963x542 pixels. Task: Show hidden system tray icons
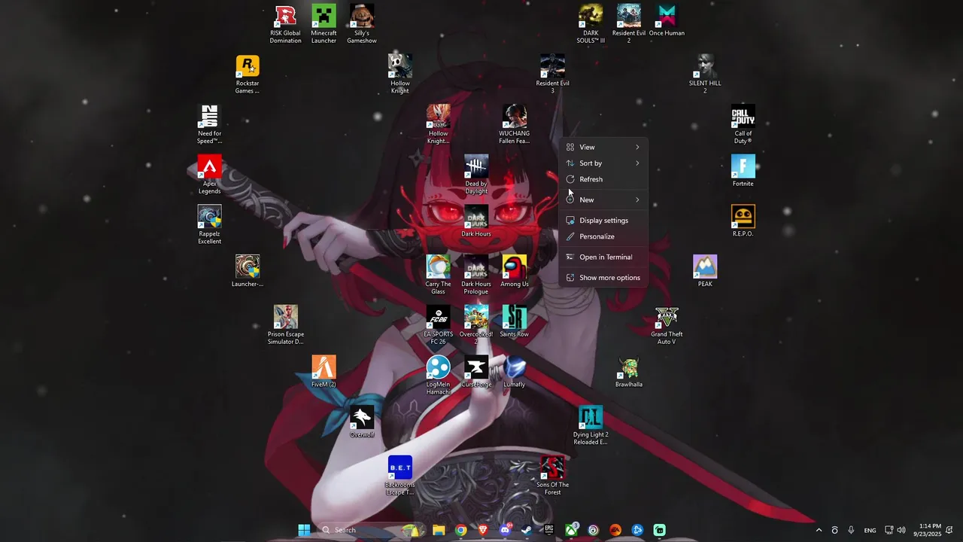[819, 530]
